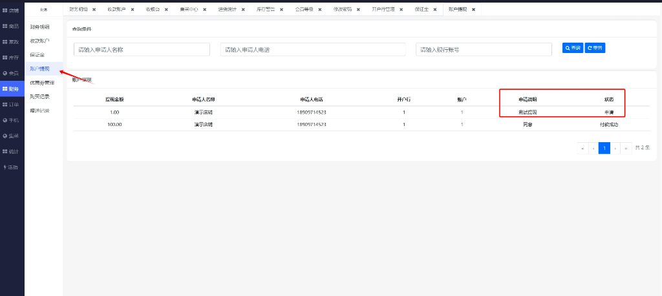This screenshot has height=296, width=662.
Task: Open the 商品 module in the sidebar
Action: [x=12, y=26]
